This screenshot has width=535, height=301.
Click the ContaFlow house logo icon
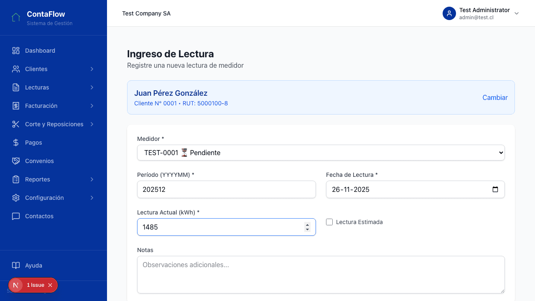[16, 18]
